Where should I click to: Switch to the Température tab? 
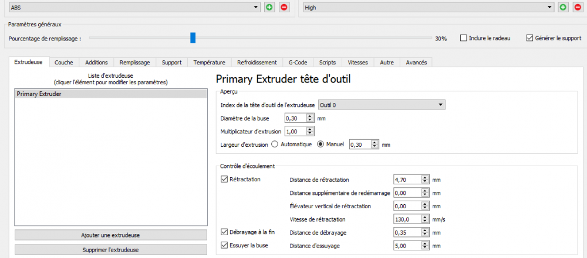click(210, 63)
